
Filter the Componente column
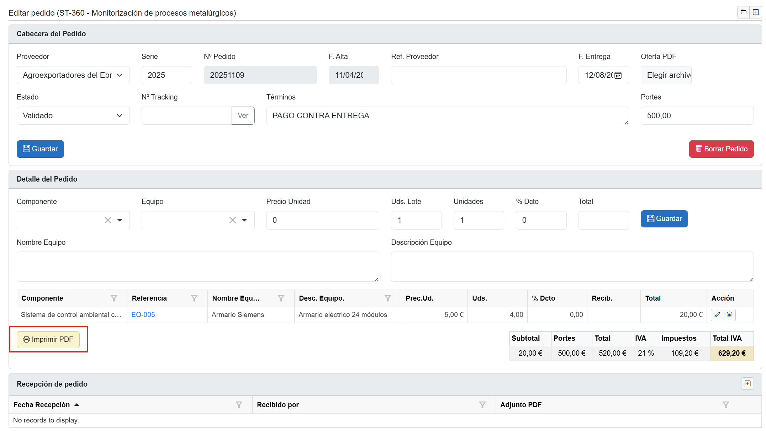(x=114, y=298)
